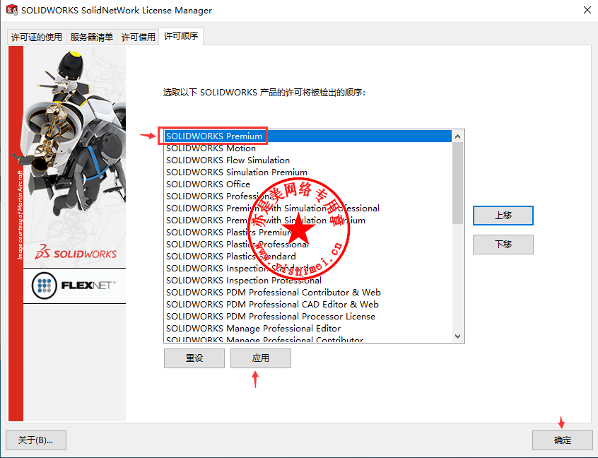
Task: Click the 重设 button
Action: (194, 358)
